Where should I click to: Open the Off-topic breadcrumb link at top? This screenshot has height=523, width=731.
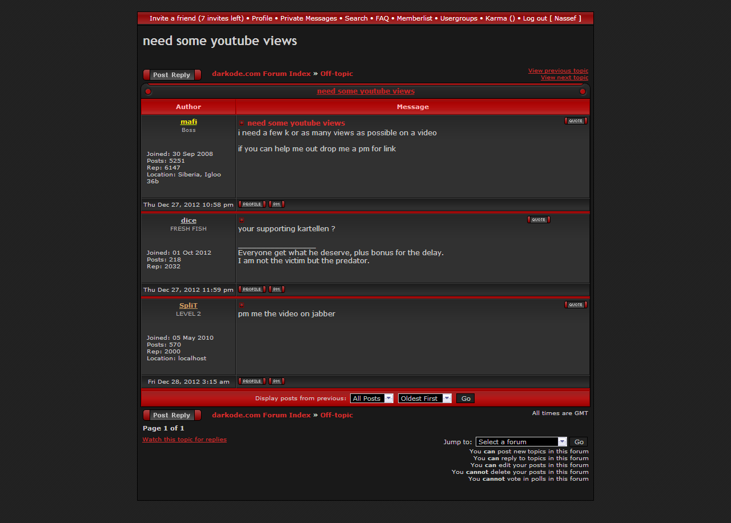pyautogui.click(x=336, y=74)
